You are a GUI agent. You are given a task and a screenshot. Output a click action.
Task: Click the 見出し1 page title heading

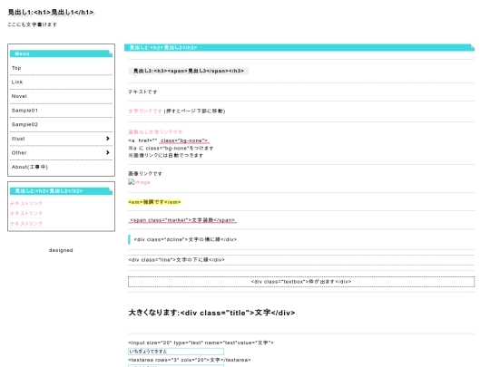51,13
